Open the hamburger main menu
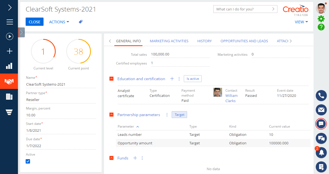329x174 pixels. point(10,22)
